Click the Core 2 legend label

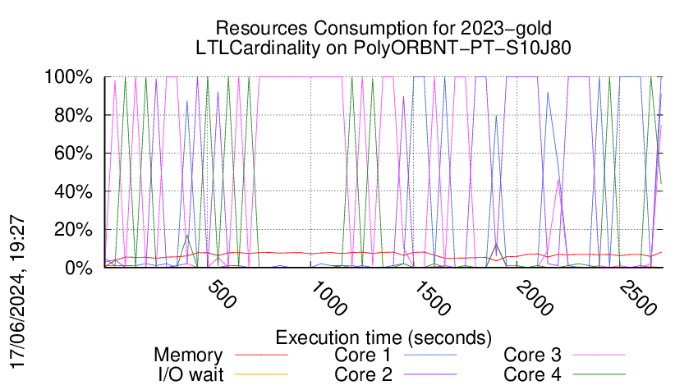(363, 374)
